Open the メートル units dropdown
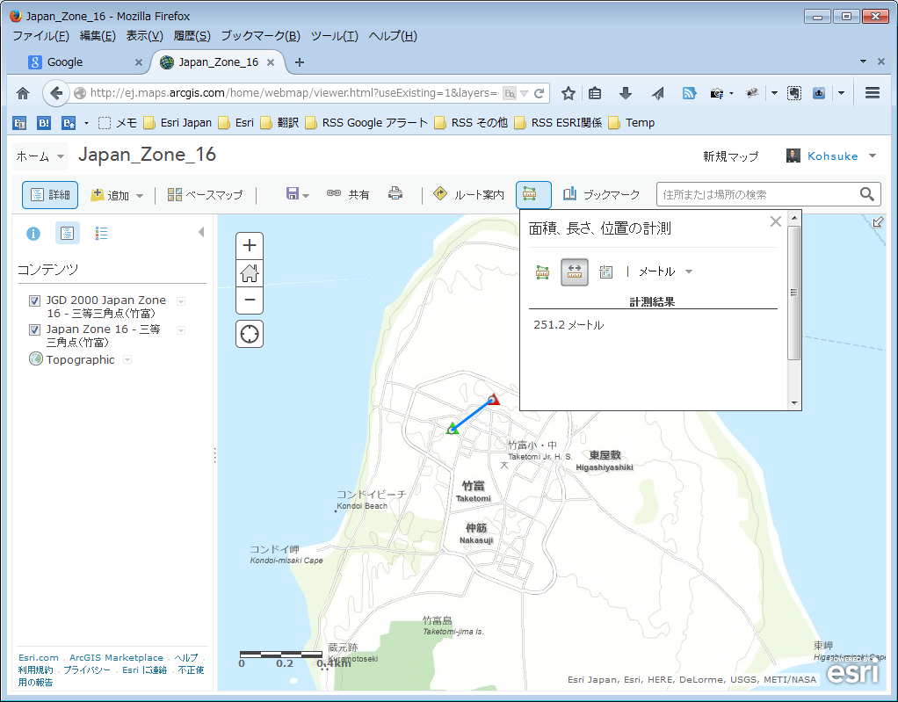This screenshot has width=898, height=702. [665, 271]
